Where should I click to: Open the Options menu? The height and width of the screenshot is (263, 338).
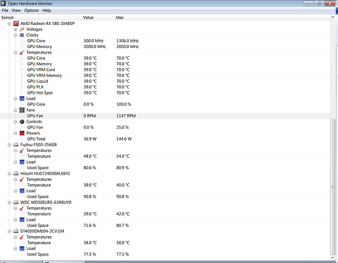pos(31,10)
